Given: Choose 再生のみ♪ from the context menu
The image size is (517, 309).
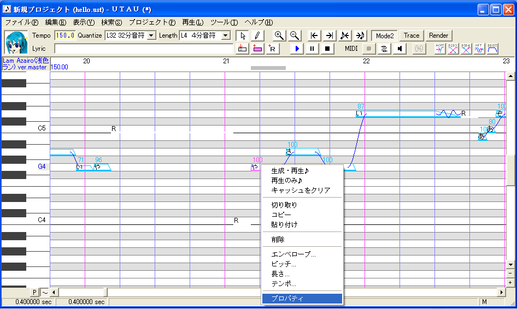Looking at the screenshot, I should pyautogui.click(x=302, y=181).
